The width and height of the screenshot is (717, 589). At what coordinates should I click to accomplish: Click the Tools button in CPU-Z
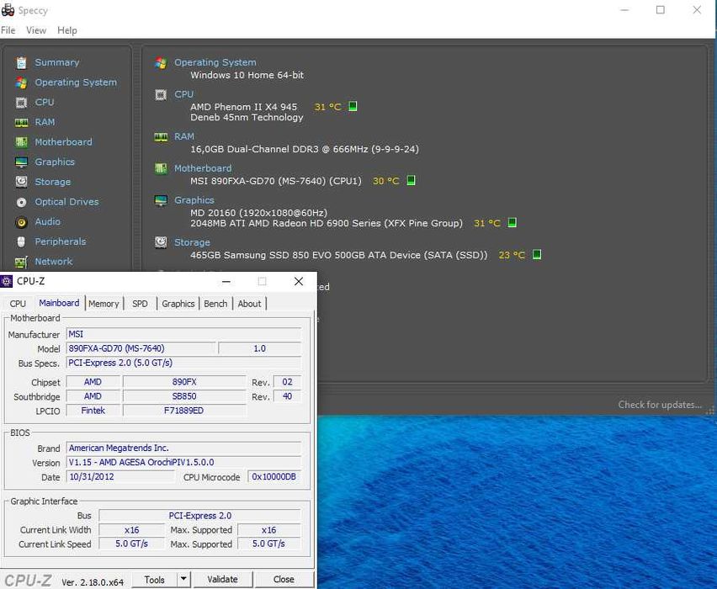(x=154, y=580)
